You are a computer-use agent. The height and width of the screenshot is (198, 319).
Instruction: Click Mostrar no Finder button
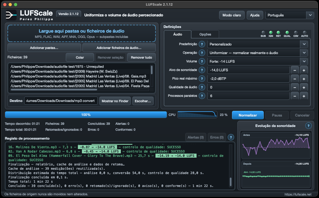[x=115, y=101]
